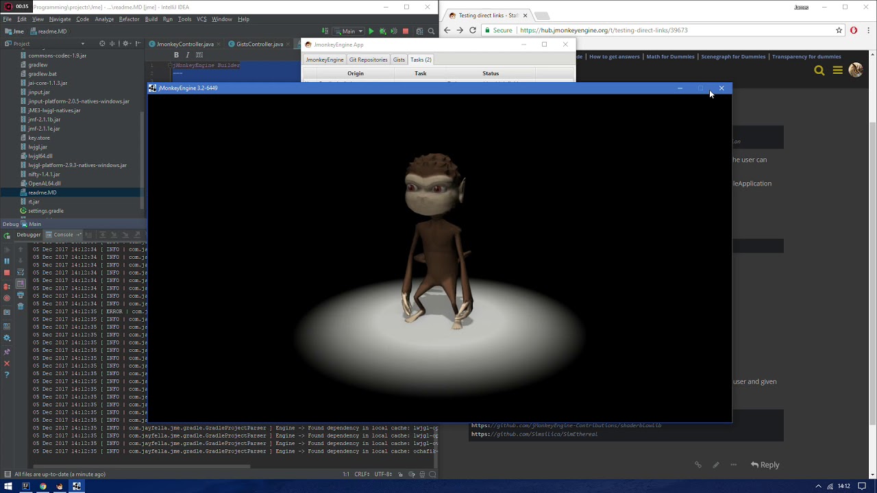Open the Analyze menu

104,19
